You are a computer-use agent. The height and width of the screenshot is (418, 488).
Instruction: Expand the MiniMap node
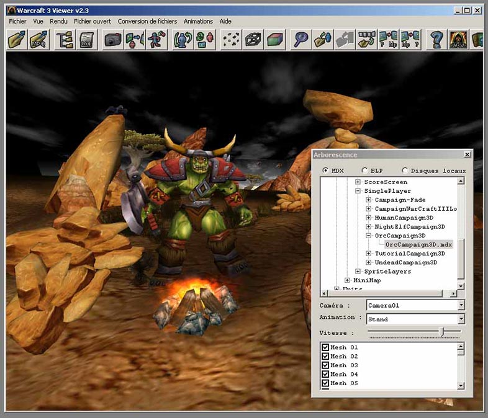pos(347,280)
